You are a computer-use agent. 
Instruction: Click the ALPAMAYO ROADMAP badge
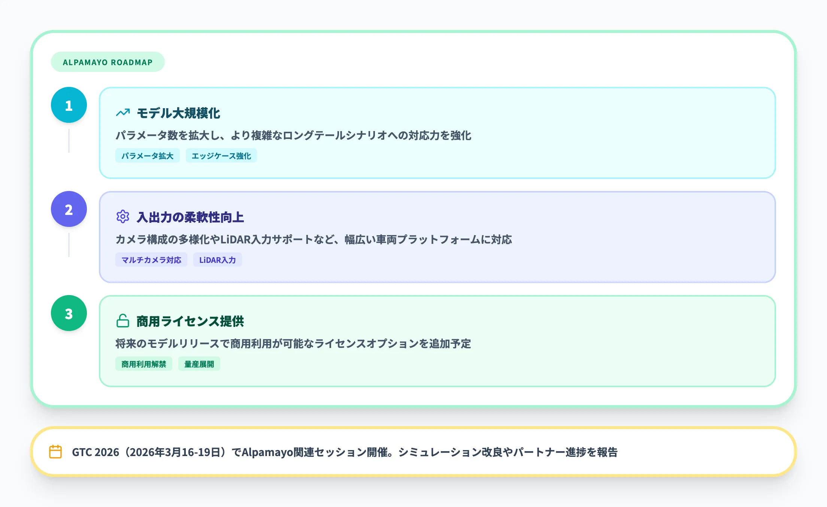(107, 62)
